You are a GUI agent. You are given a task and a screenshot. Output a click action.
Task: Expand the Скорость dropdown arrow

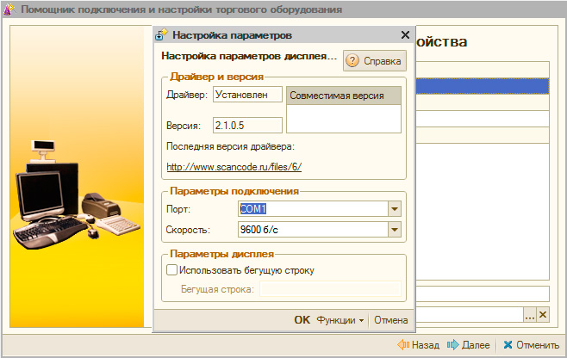(395, 230)
